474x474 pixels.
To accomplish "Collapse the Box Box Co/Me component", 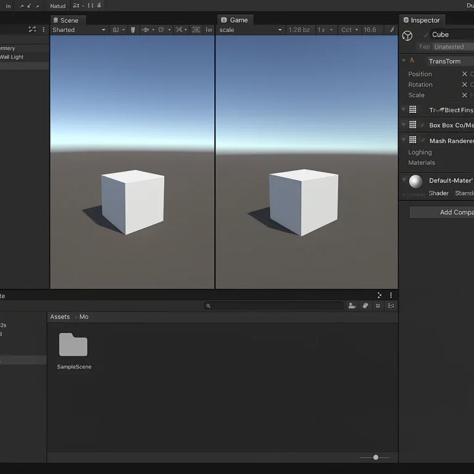I will coord(404,125).
